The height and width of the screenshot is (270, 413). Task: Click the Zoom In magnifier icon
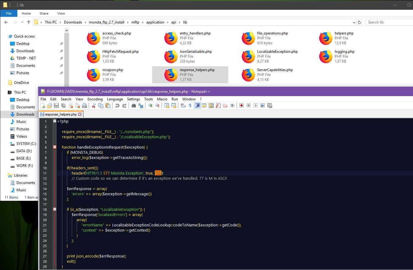[x=150, y=106]
